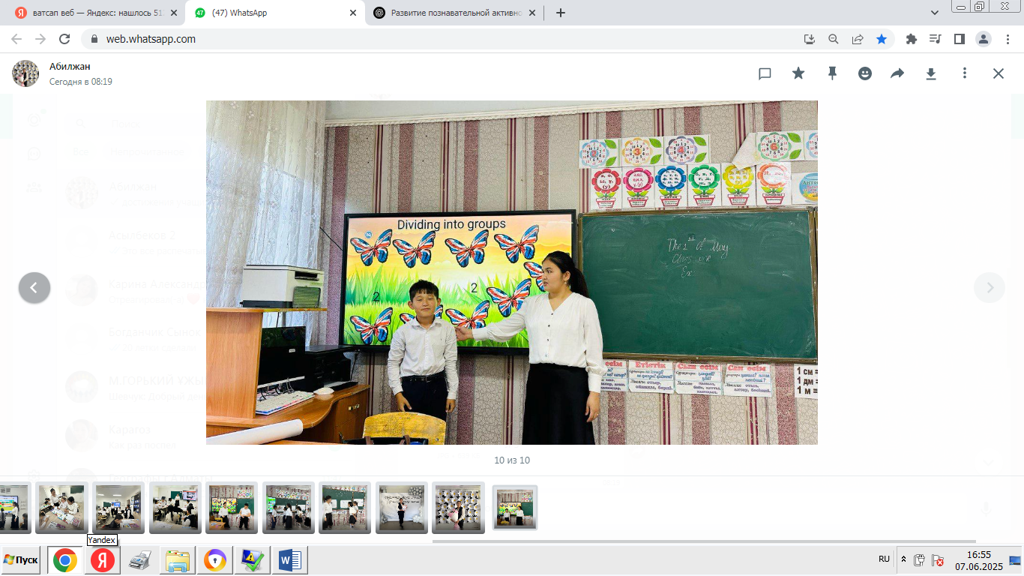Click the power plug tray icon

click(x=919, y=559)
